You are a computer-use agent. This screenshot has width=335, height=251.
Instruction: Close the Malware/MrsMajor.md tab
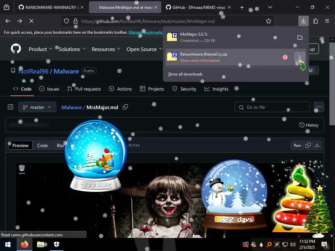pyautogui.click(x=156, y=8)
